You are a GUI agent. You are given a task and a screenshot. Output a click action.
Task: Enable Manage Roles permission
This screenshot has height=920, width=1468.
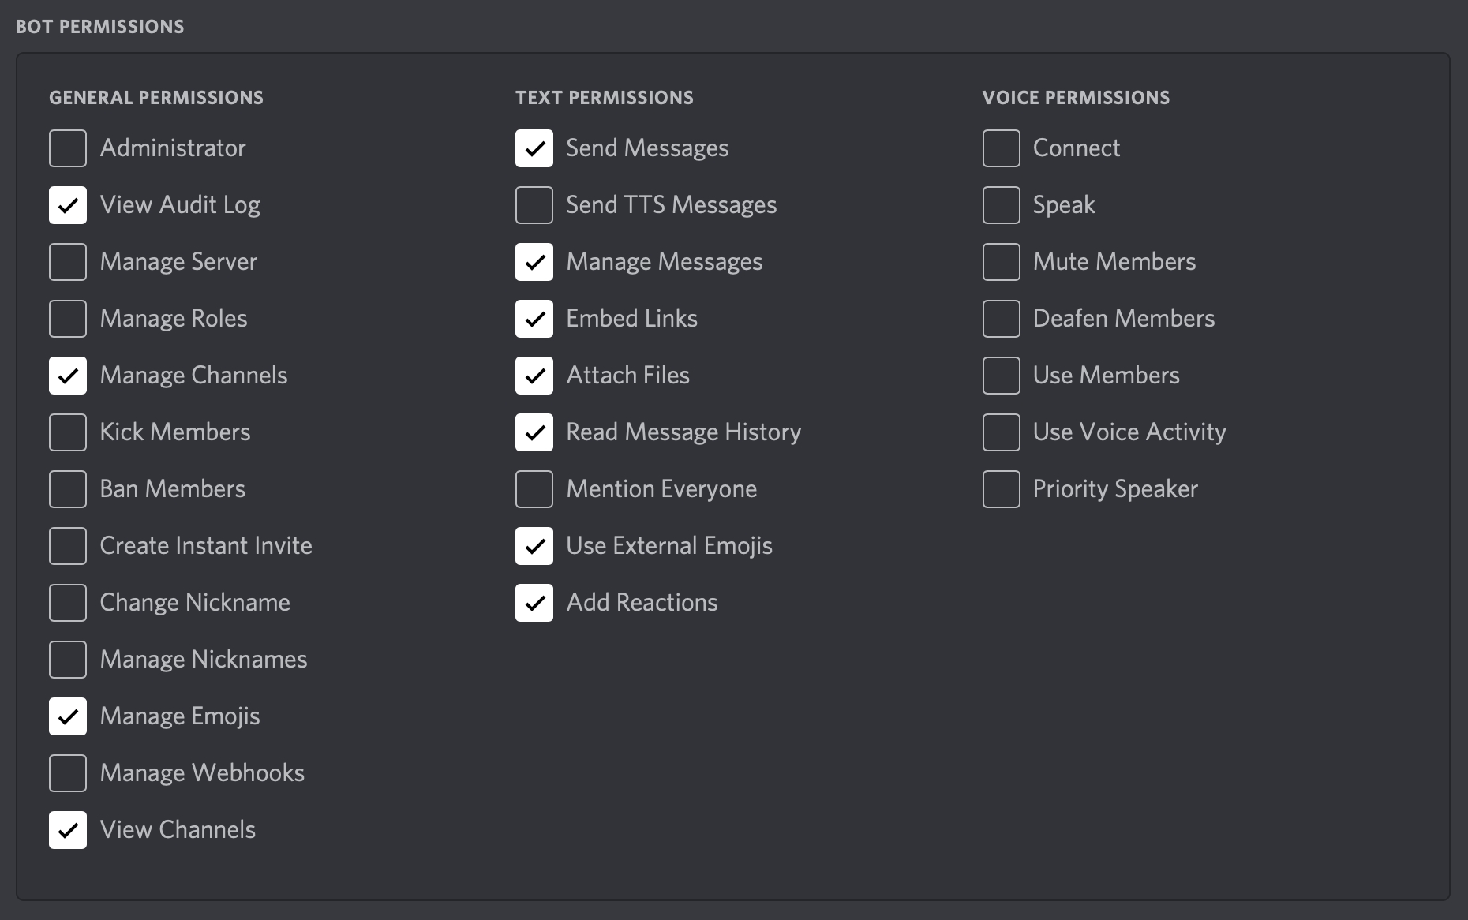coord(68,319)
